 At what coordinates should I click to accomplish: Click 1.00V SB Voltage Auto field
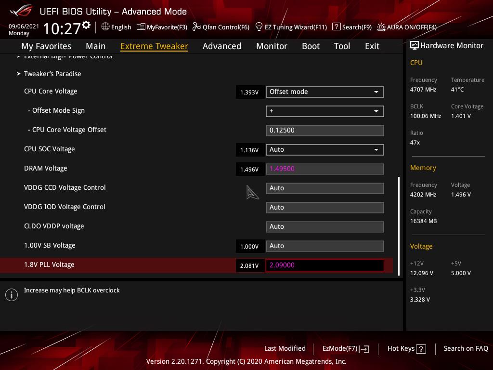pyautogui.click(x=325, y=246)
